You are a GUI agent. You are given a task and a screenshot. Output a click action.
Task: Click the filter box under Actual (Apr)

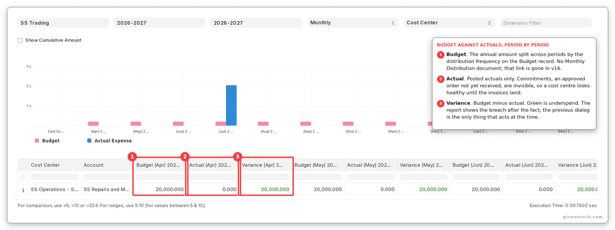tap(213, 177)
